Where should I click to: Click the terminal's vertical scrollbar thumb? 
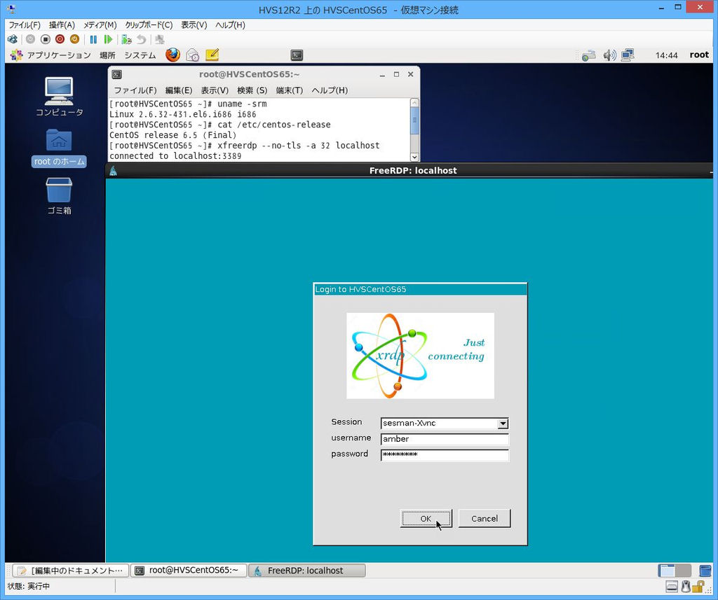pos(414,120)
